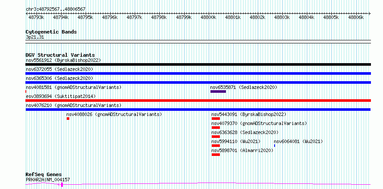Select the red nsv5443091 variant bar
This screenshot has height=189, width=383.
tap(216, 119)
